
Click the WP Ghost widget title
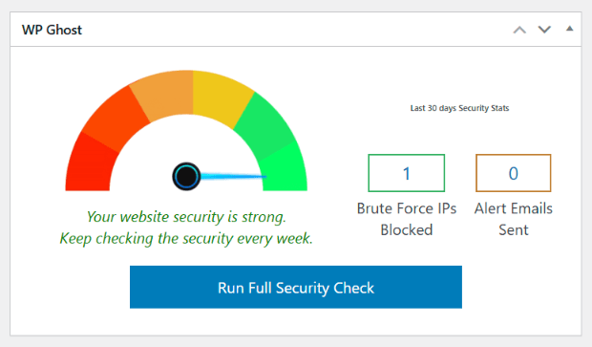coord(52,30)
